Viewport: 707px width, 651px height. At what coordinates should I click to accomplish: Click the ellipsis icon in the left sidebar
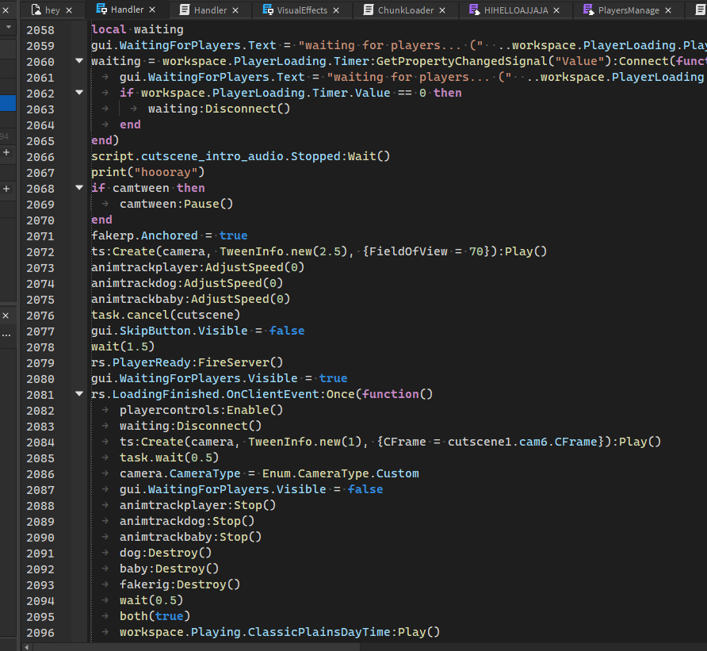pos(8,334)
